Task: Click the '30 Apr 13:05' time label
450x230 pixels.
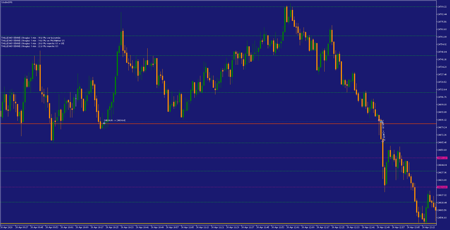Action: pos(413,227)
